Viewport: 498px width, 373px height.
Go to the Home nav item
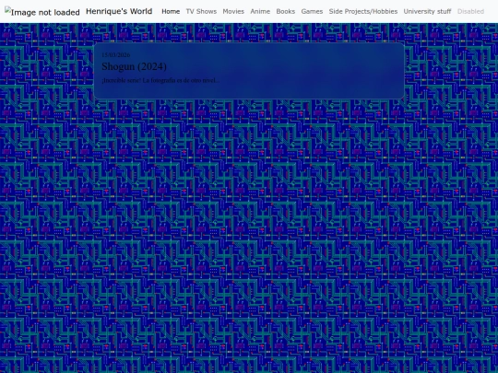171,11
